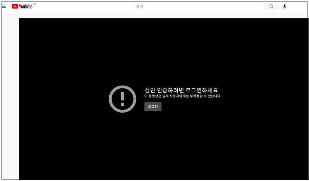Focus the 검색 search box
The height and width of the screenshot is (181, 309).
coord(199,6)
